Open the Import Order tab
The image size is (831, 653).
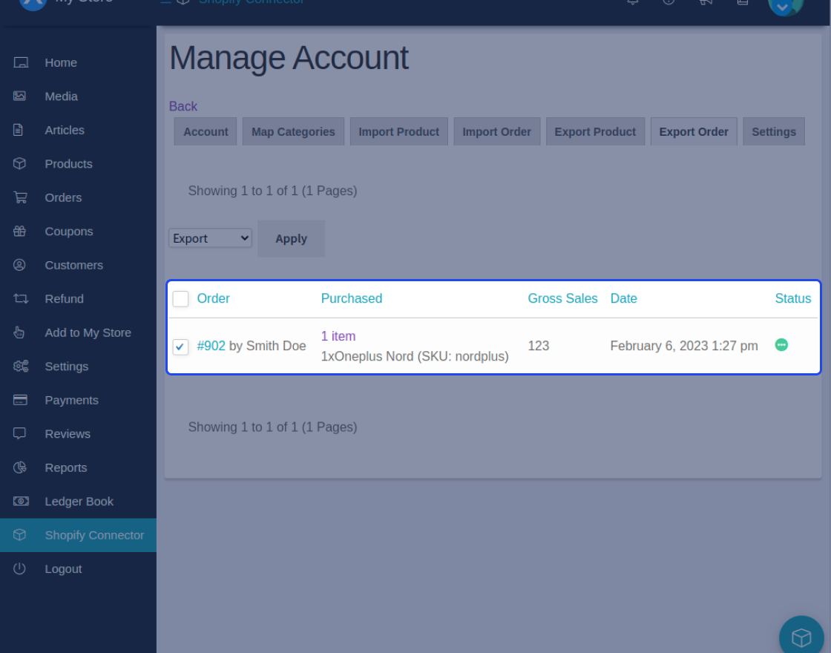click(x=496, y=131)
